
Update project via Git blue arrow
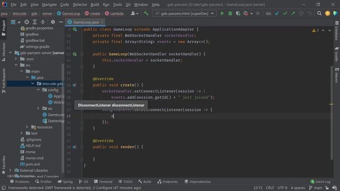(277, 13)
